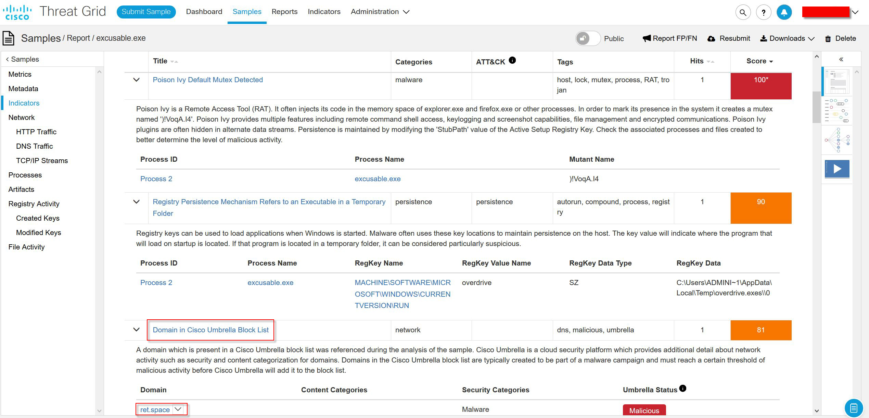Click the red 100* score cell
This screenshot has height=418, width=869.
coord(761,86)
